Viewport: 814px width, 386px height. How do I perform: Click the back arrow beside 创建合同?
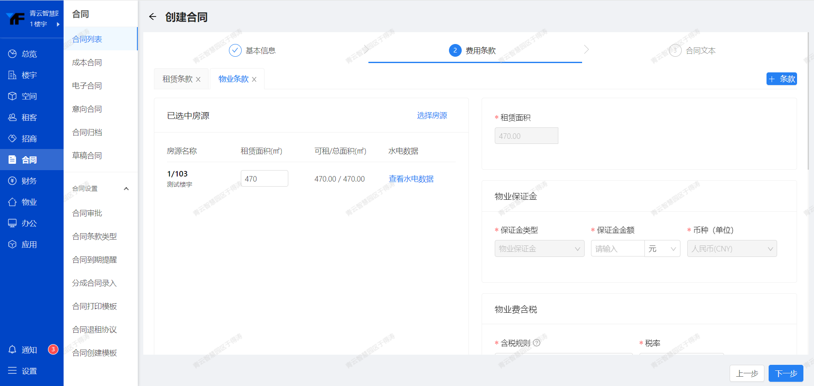(x=153, y=17)
